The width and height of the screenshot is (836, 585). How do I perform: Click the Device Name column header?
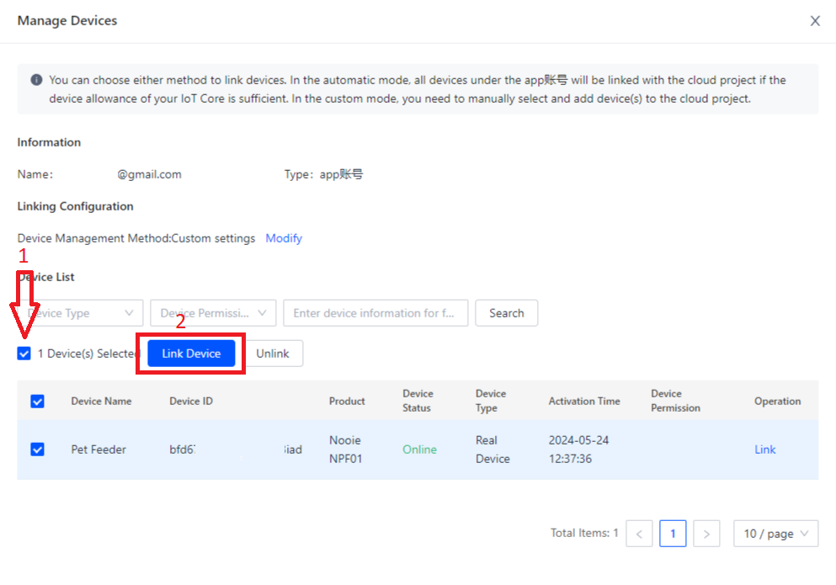pos(101,402)
